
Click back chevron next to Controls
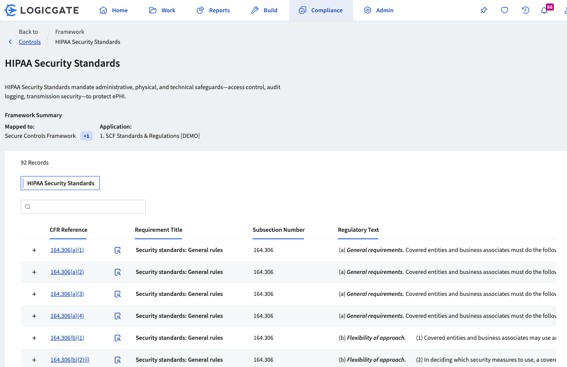10,42
